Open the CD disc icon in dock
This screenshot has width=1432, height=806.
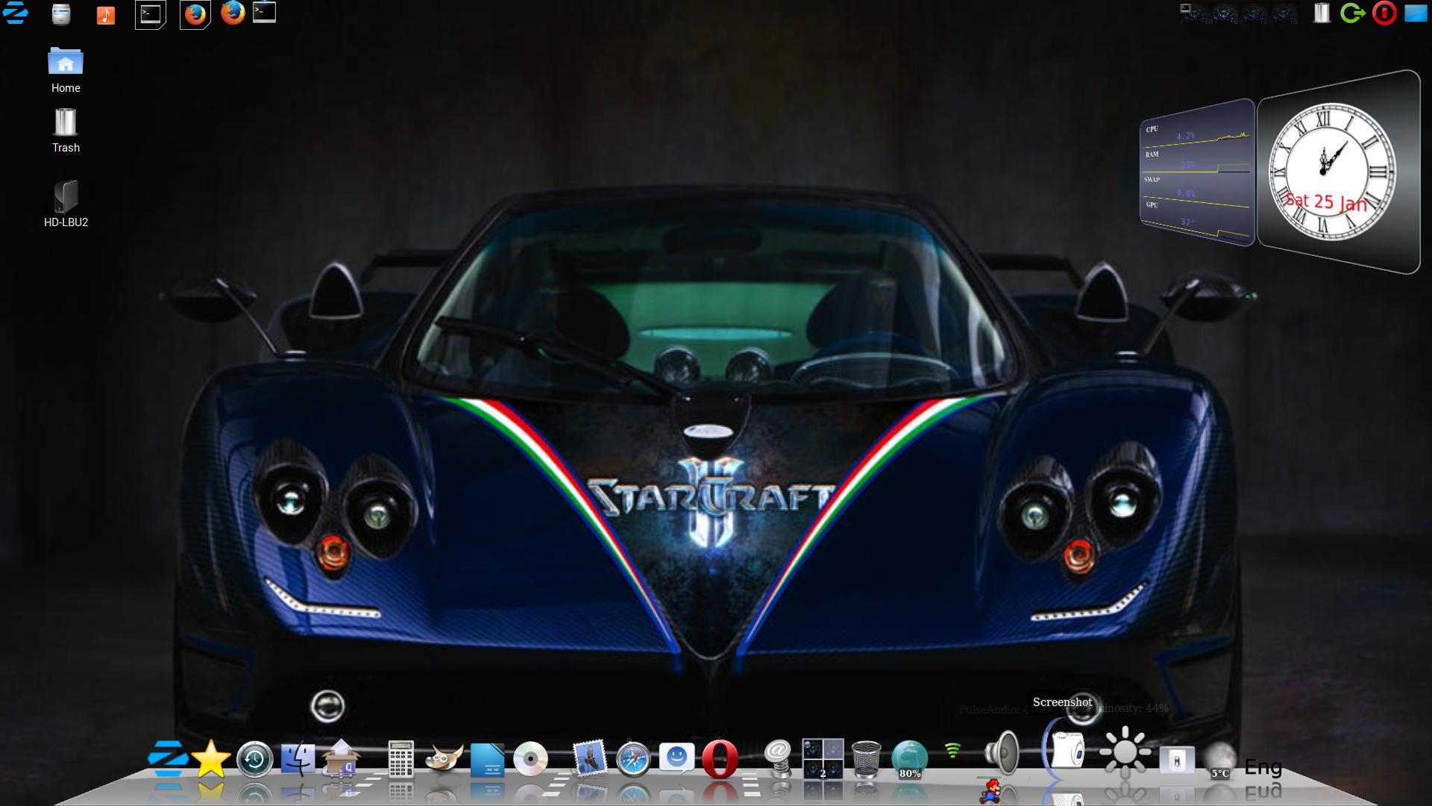530,760
